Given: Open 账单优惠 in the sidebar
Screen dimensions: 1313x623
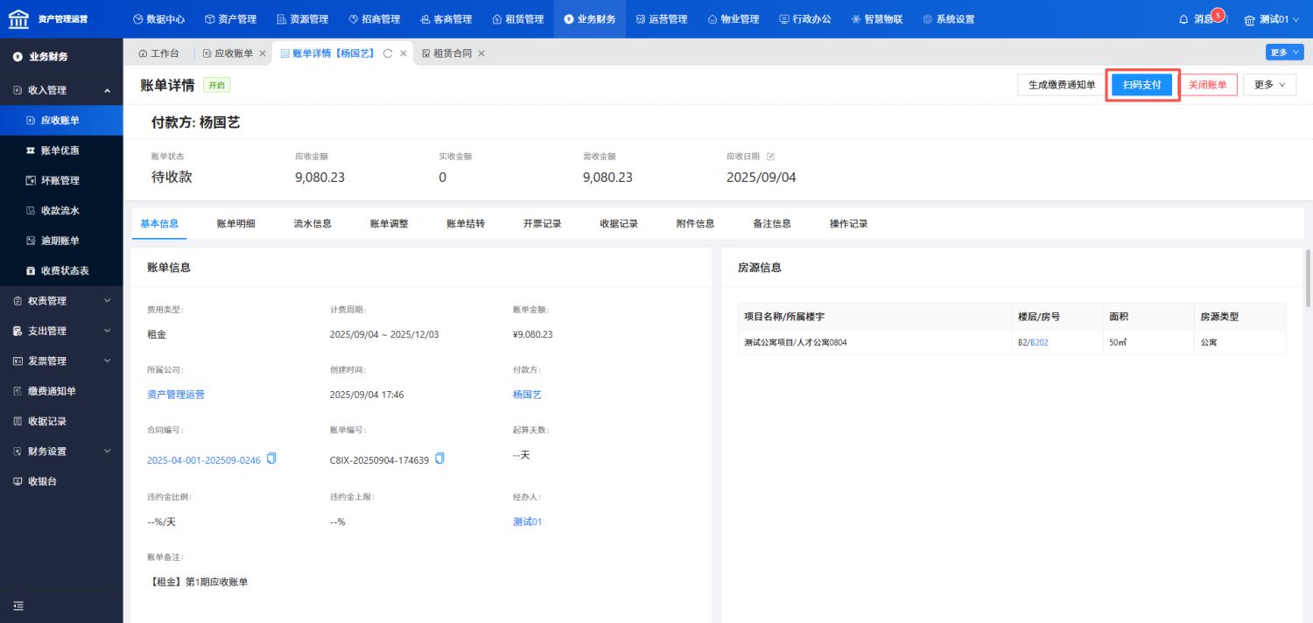Looking at the screenshot, I should (61, 150).
